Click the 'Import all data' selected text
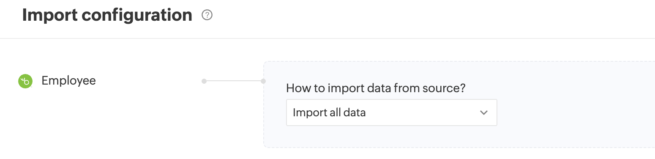Image resolution: width=655 pixels, height=159 pixels. [x=329, y=112]
